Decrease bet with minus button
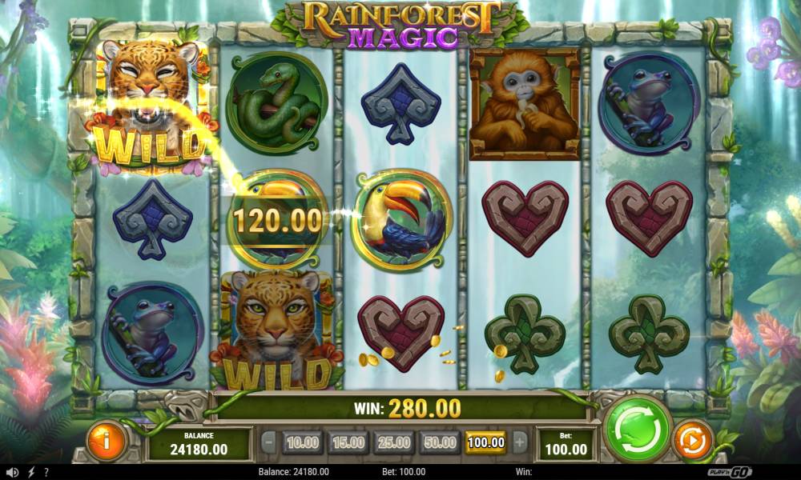 click(268, 442)
